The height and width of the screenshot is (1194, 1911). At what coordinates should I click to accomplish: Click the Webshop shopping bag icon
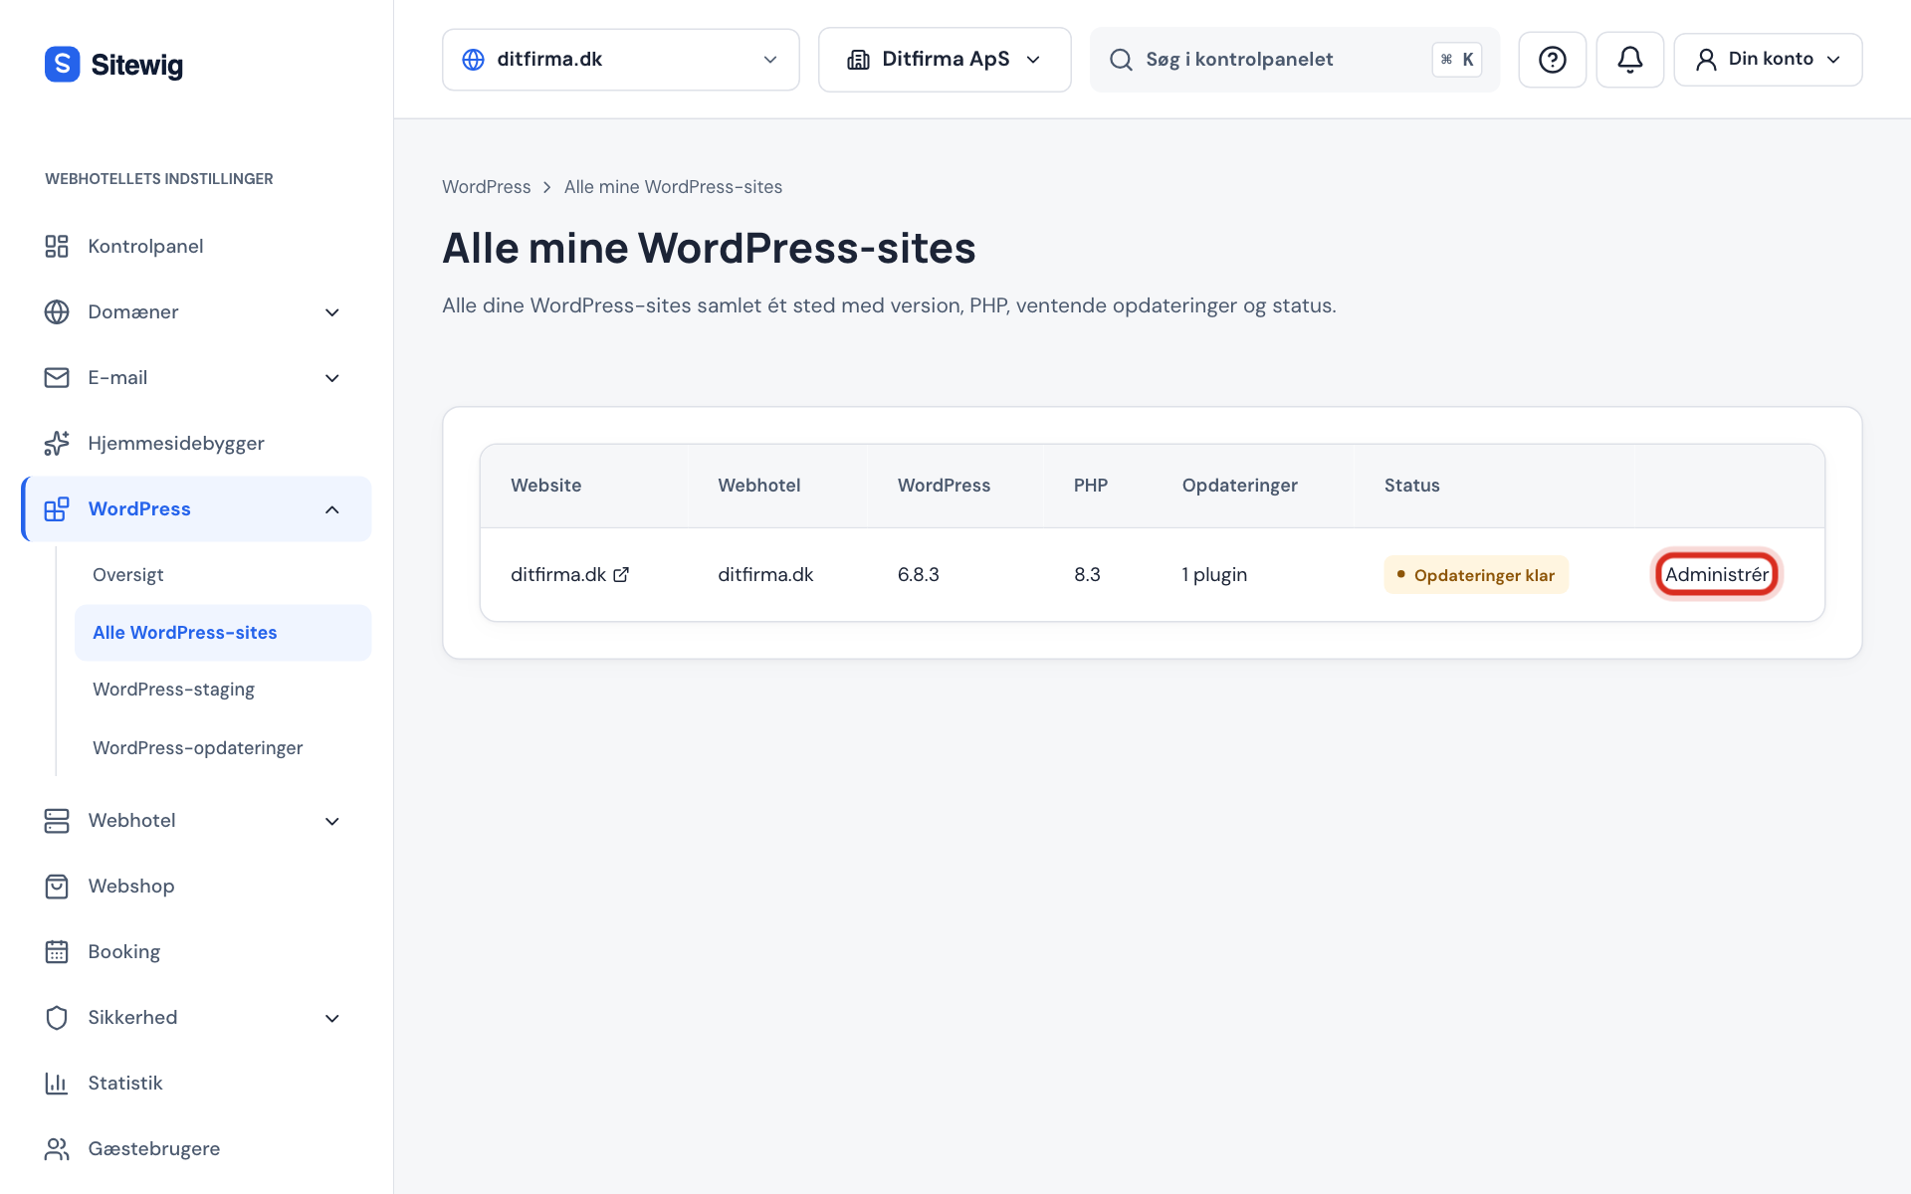(x=57, y=886)
